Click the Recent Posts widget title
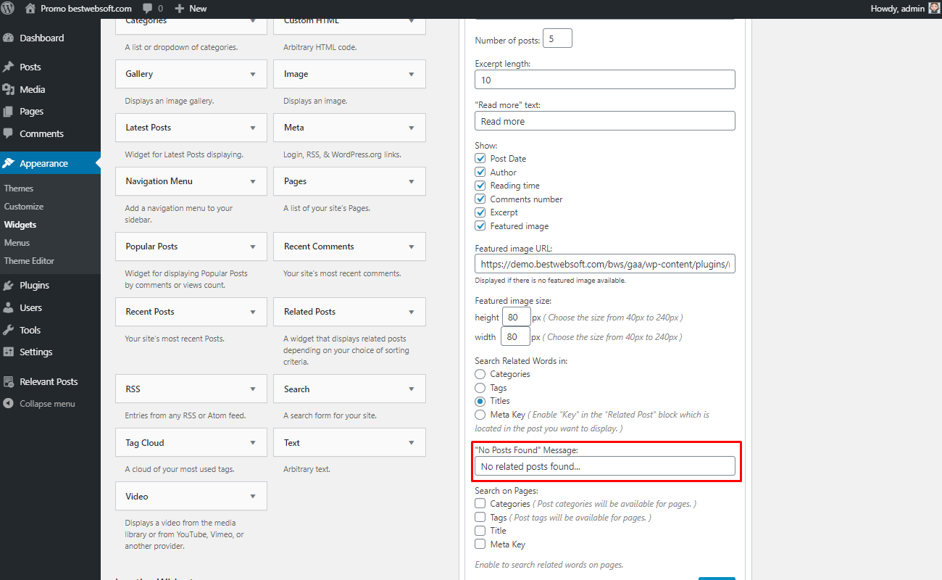The height and width of the screenshot is (580, 942). pyautogui.click(x=150, y=312)
